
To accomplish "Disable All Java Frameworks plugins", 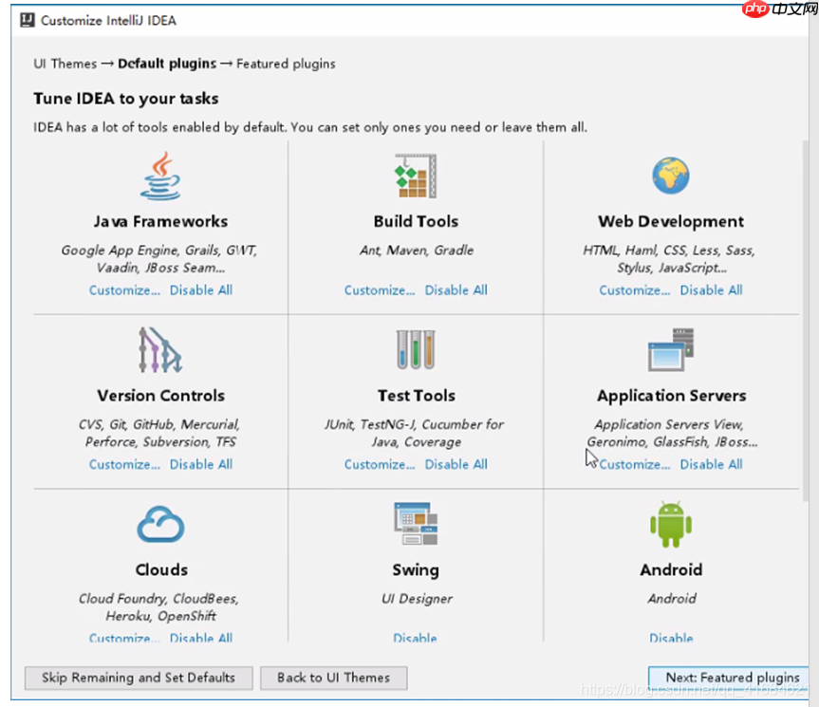I will 201,290.
